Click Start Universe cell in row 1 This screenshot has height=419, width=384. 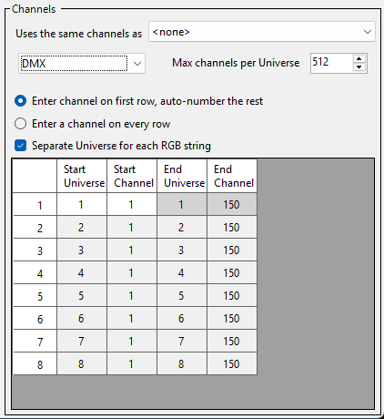(x=82, y=205)
